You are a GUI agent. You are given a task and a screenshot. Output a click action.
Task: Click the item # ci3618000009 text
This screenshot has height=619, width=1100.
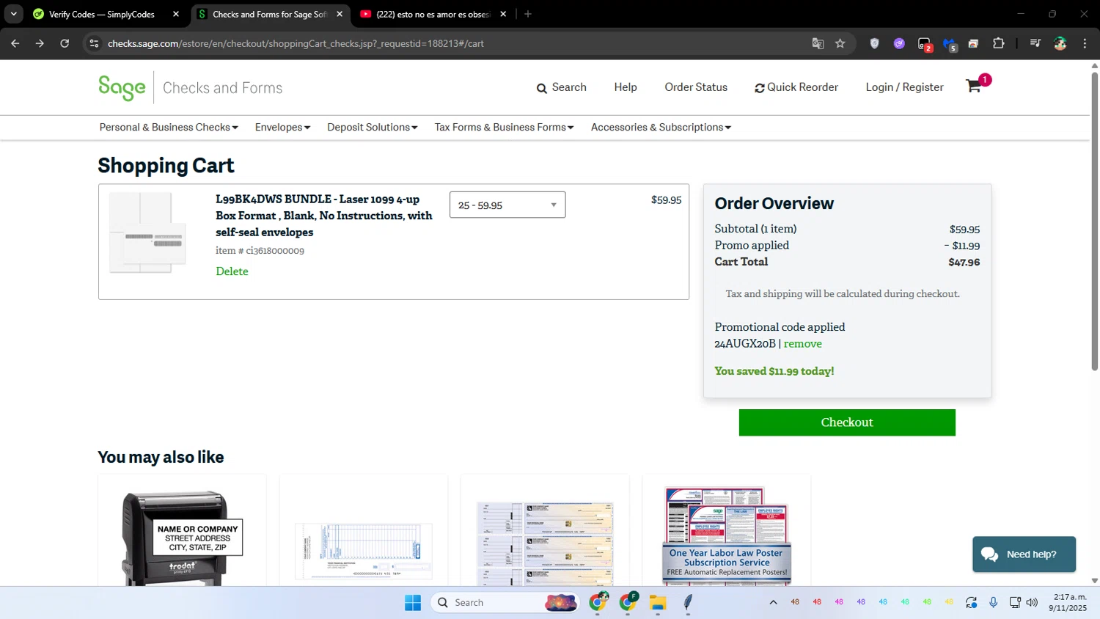tap(260, 251)
